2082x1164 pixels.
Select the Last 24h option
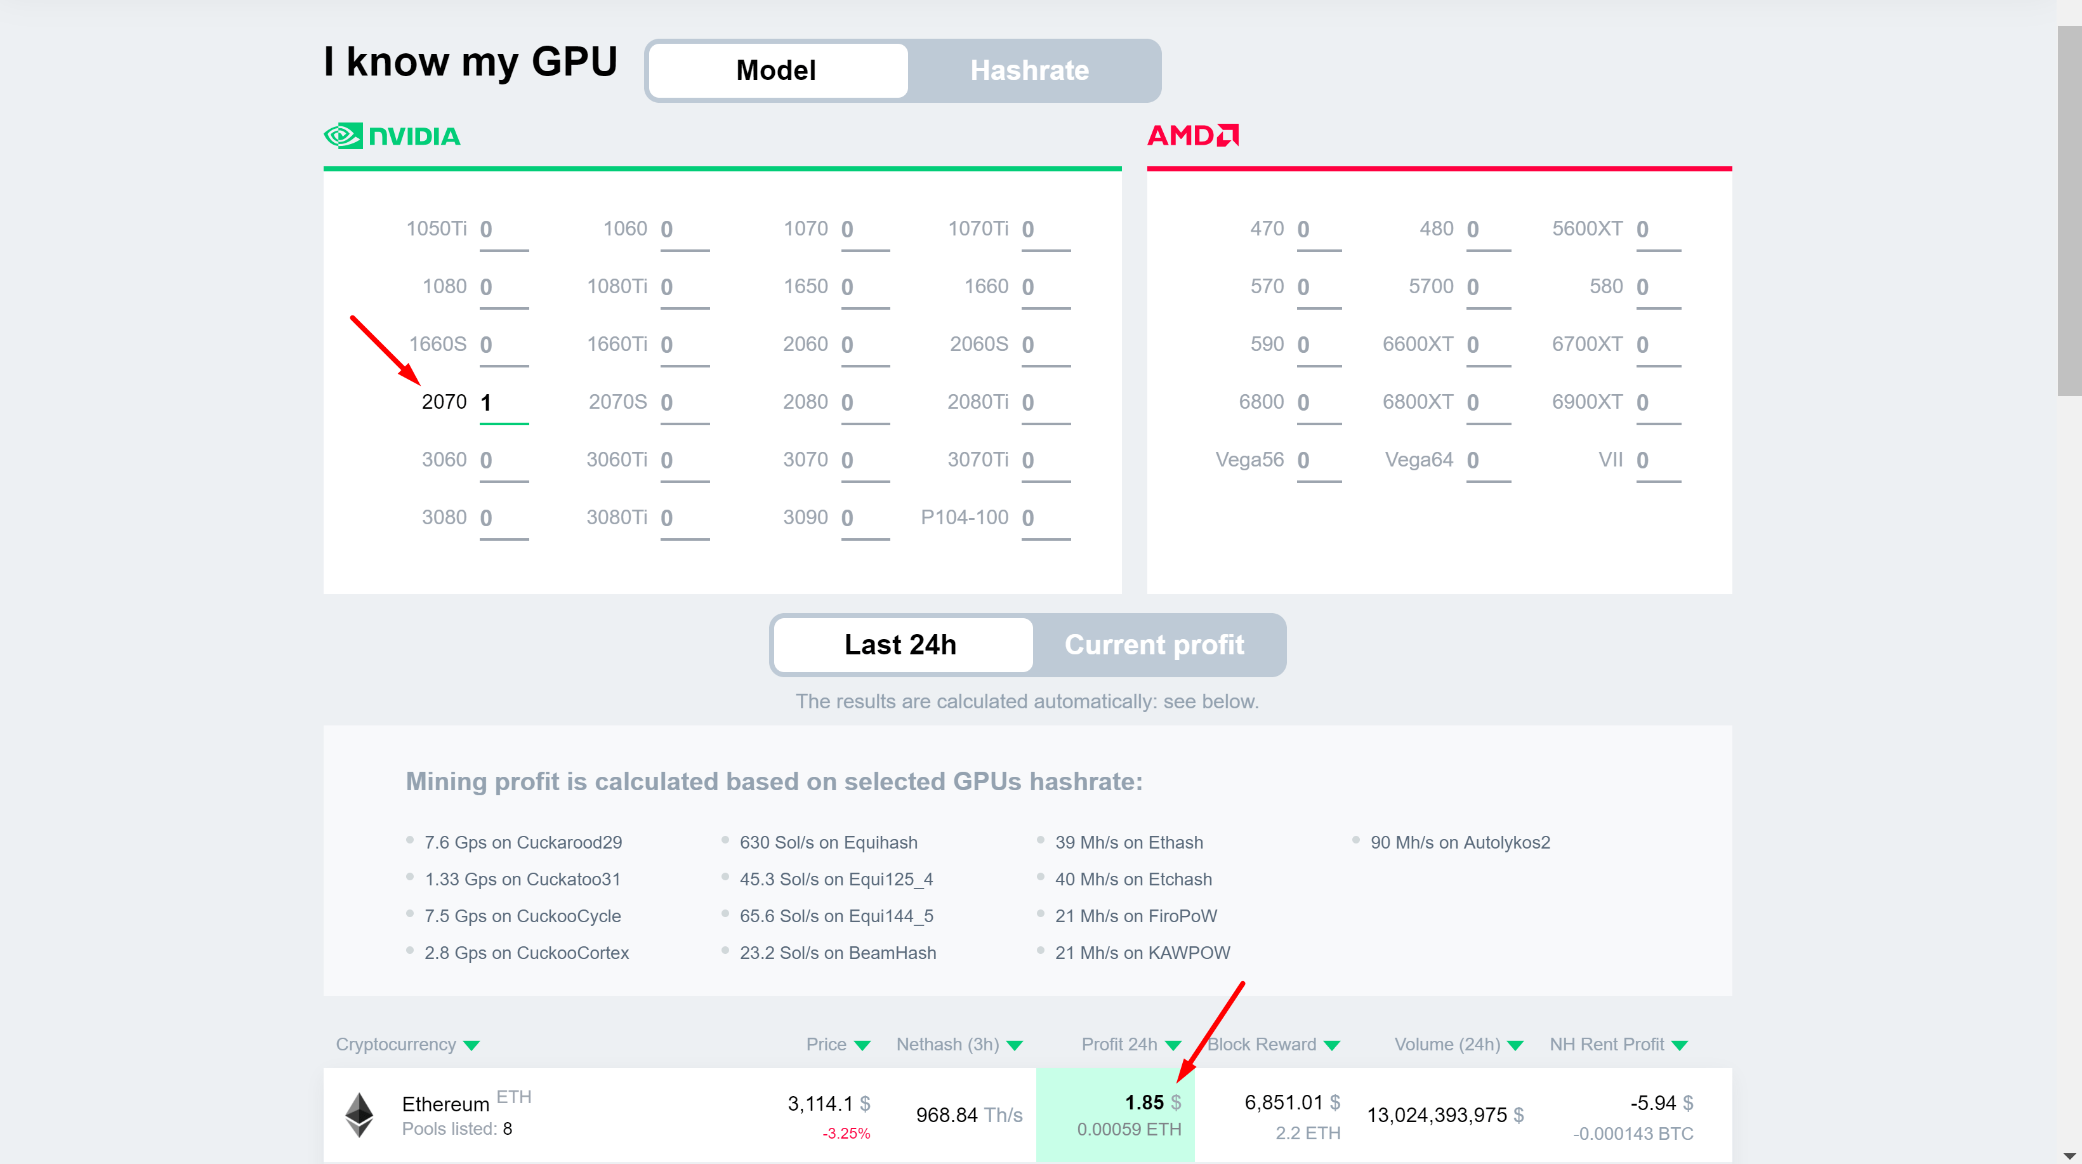click(900, 645)
